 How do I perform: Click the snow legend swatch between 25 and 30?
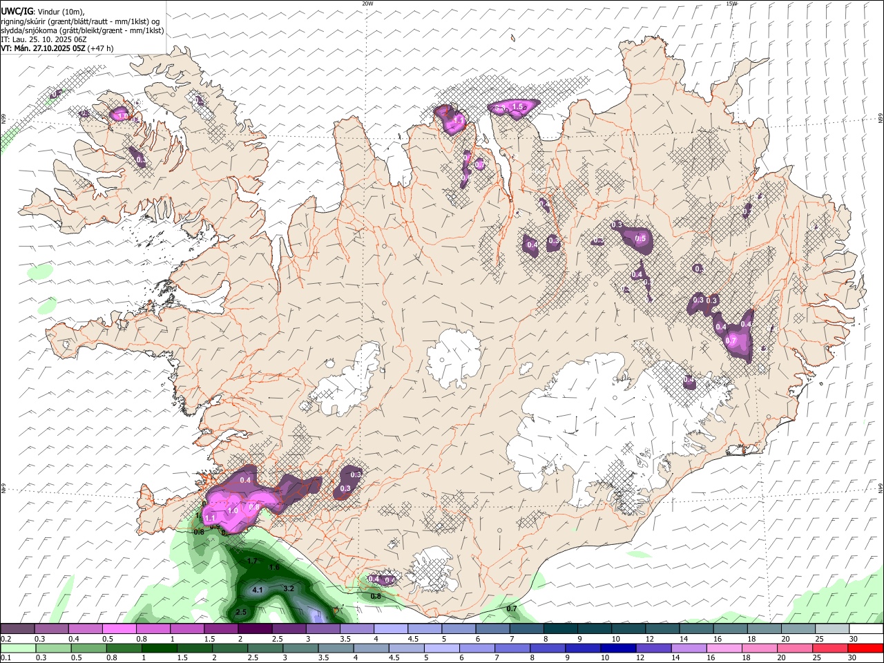tap(833, 629)
